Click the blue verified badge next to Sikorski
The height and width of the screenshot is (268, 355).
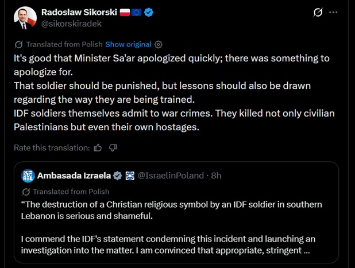click(x=148, y=12)
